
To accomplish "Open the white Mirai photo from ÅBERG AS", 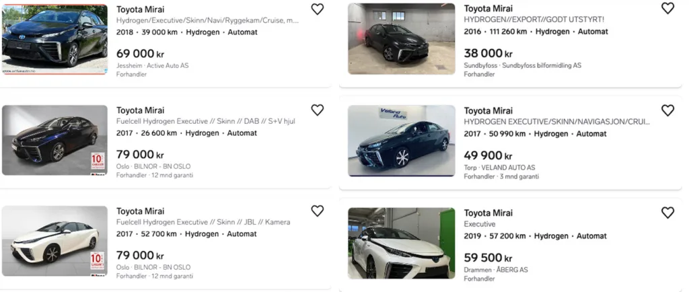I will tap(401, 243).
